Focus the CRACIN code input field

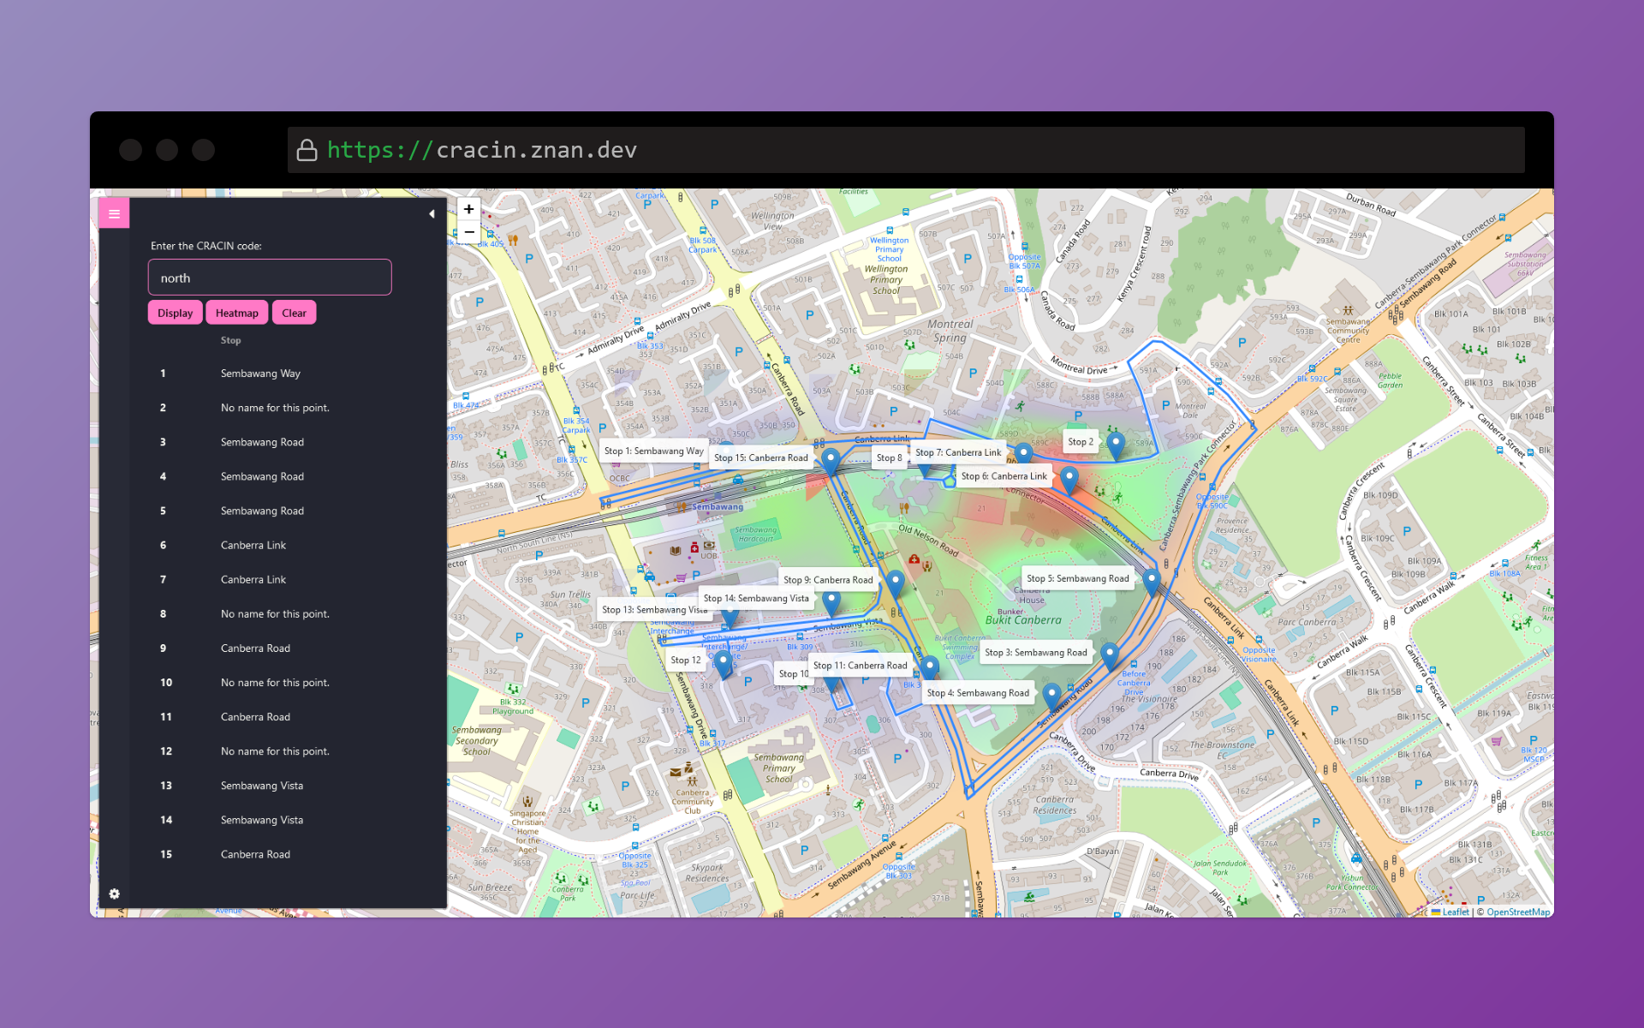point(270,278)
